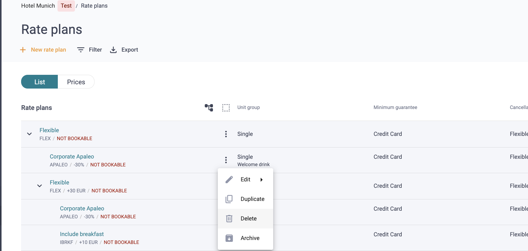Viewport: 528px width, 251px height.
Task: Expand the Edit submenu arrow
Action: pos(262,180)
